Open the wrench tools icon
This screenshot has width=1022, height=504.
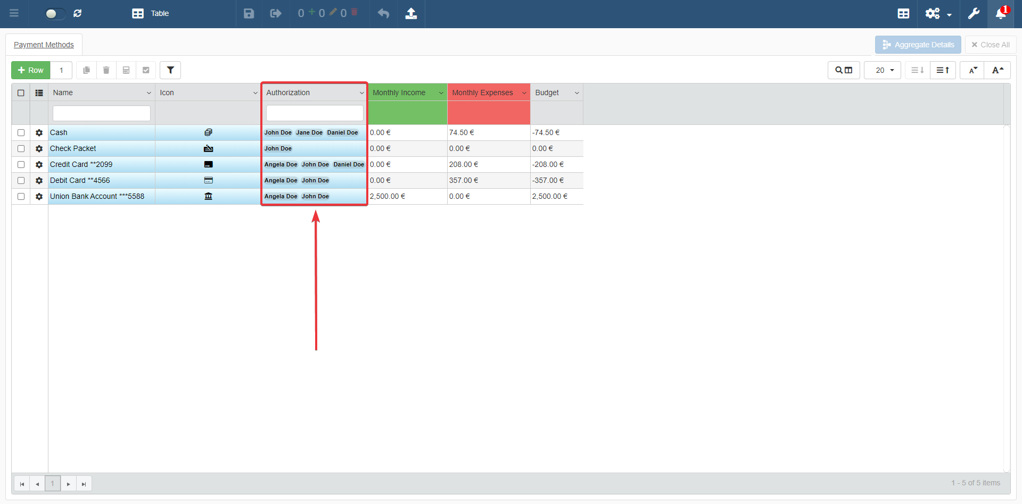point(974,13)
